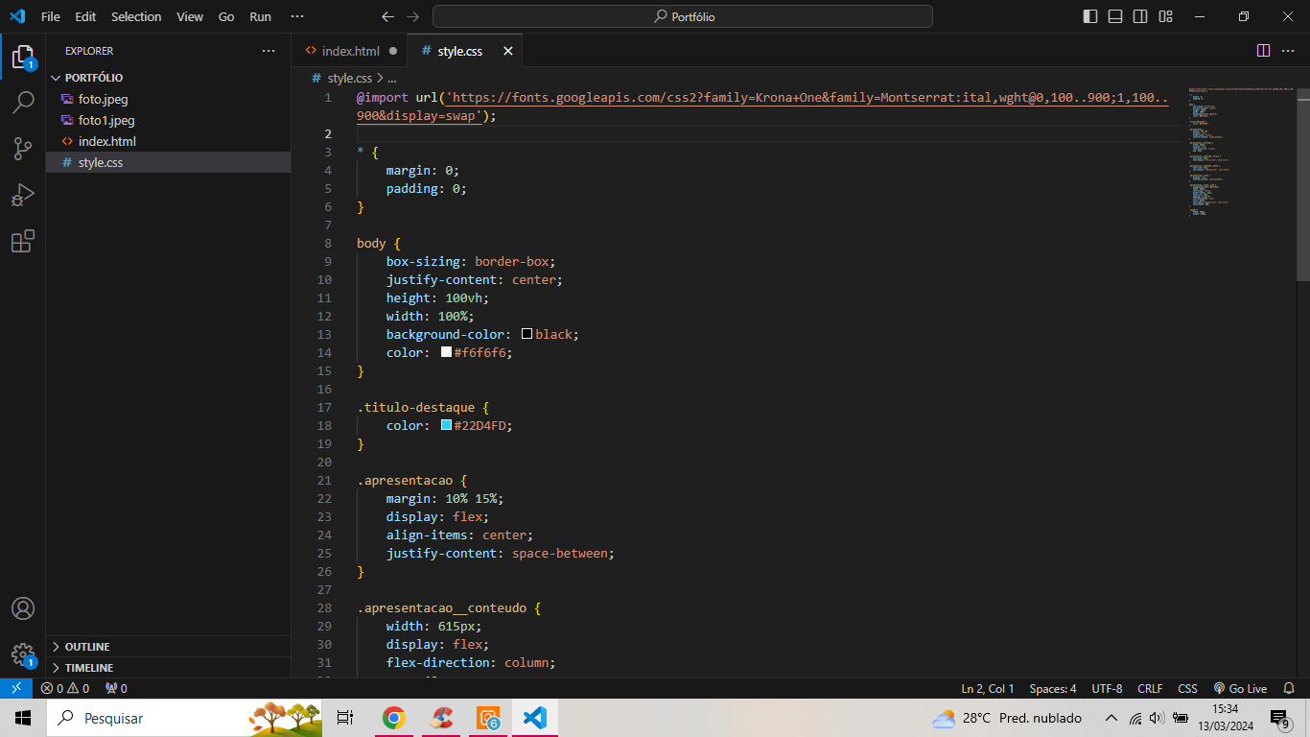Change language mode CSS
The height and width of the screenshot is (737, 1310).
pos(1187,688)
